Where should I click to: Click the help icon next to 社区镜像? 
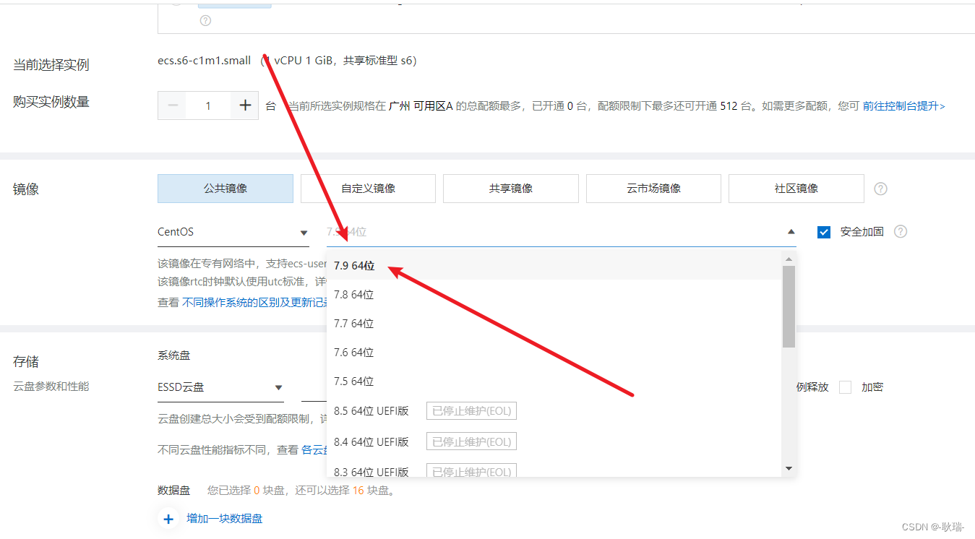tap(880, 189)
